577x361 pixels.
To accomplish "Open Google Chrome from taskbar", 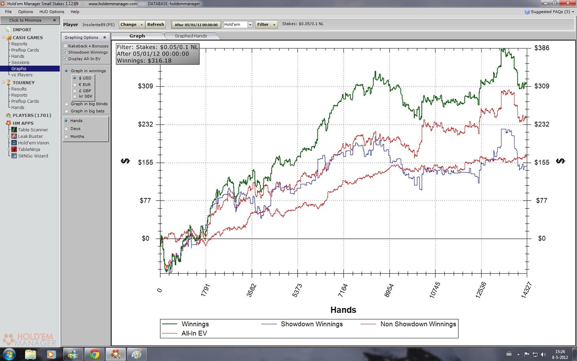I will click(x=94, y=354).
